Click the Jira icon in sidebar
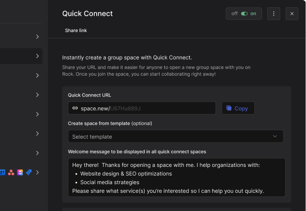The height and width of the screenshot is (211, 306). (x=29, y=172)
